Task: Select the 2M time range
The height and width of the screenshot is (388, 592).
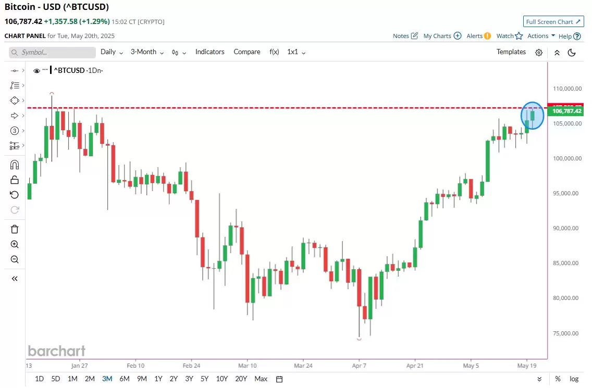Action: coord(90,379)
